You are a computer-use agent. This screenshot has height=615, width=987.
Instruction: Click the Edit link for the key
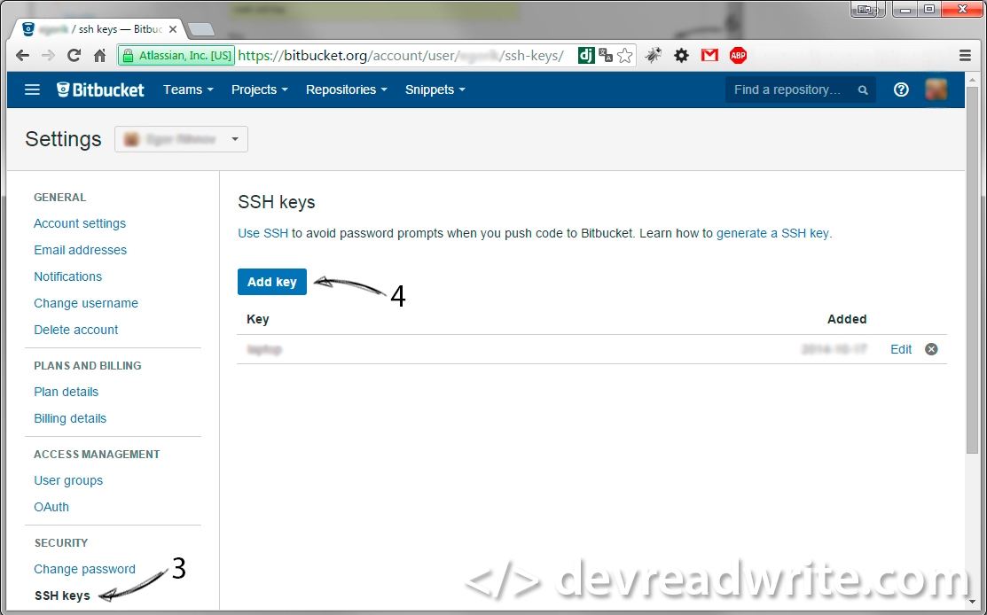click(x=901, y=349)
